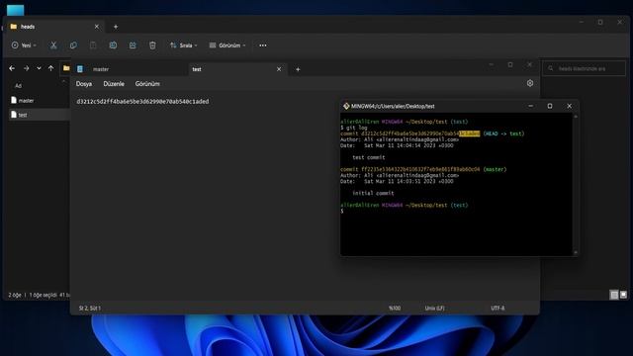
Task: Click the commit hash text in Notepad
Action: pos(142,101)
